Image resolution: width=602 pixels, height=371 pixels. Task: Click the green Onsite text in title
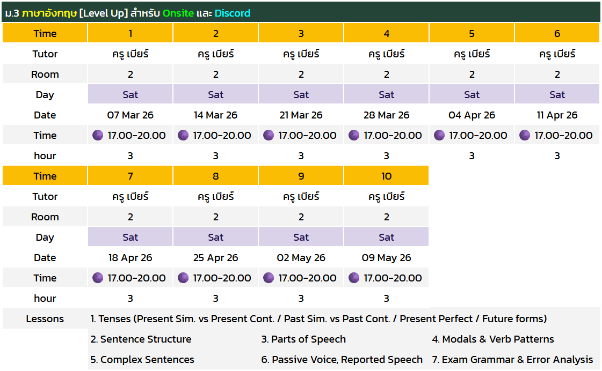(178, 13)
